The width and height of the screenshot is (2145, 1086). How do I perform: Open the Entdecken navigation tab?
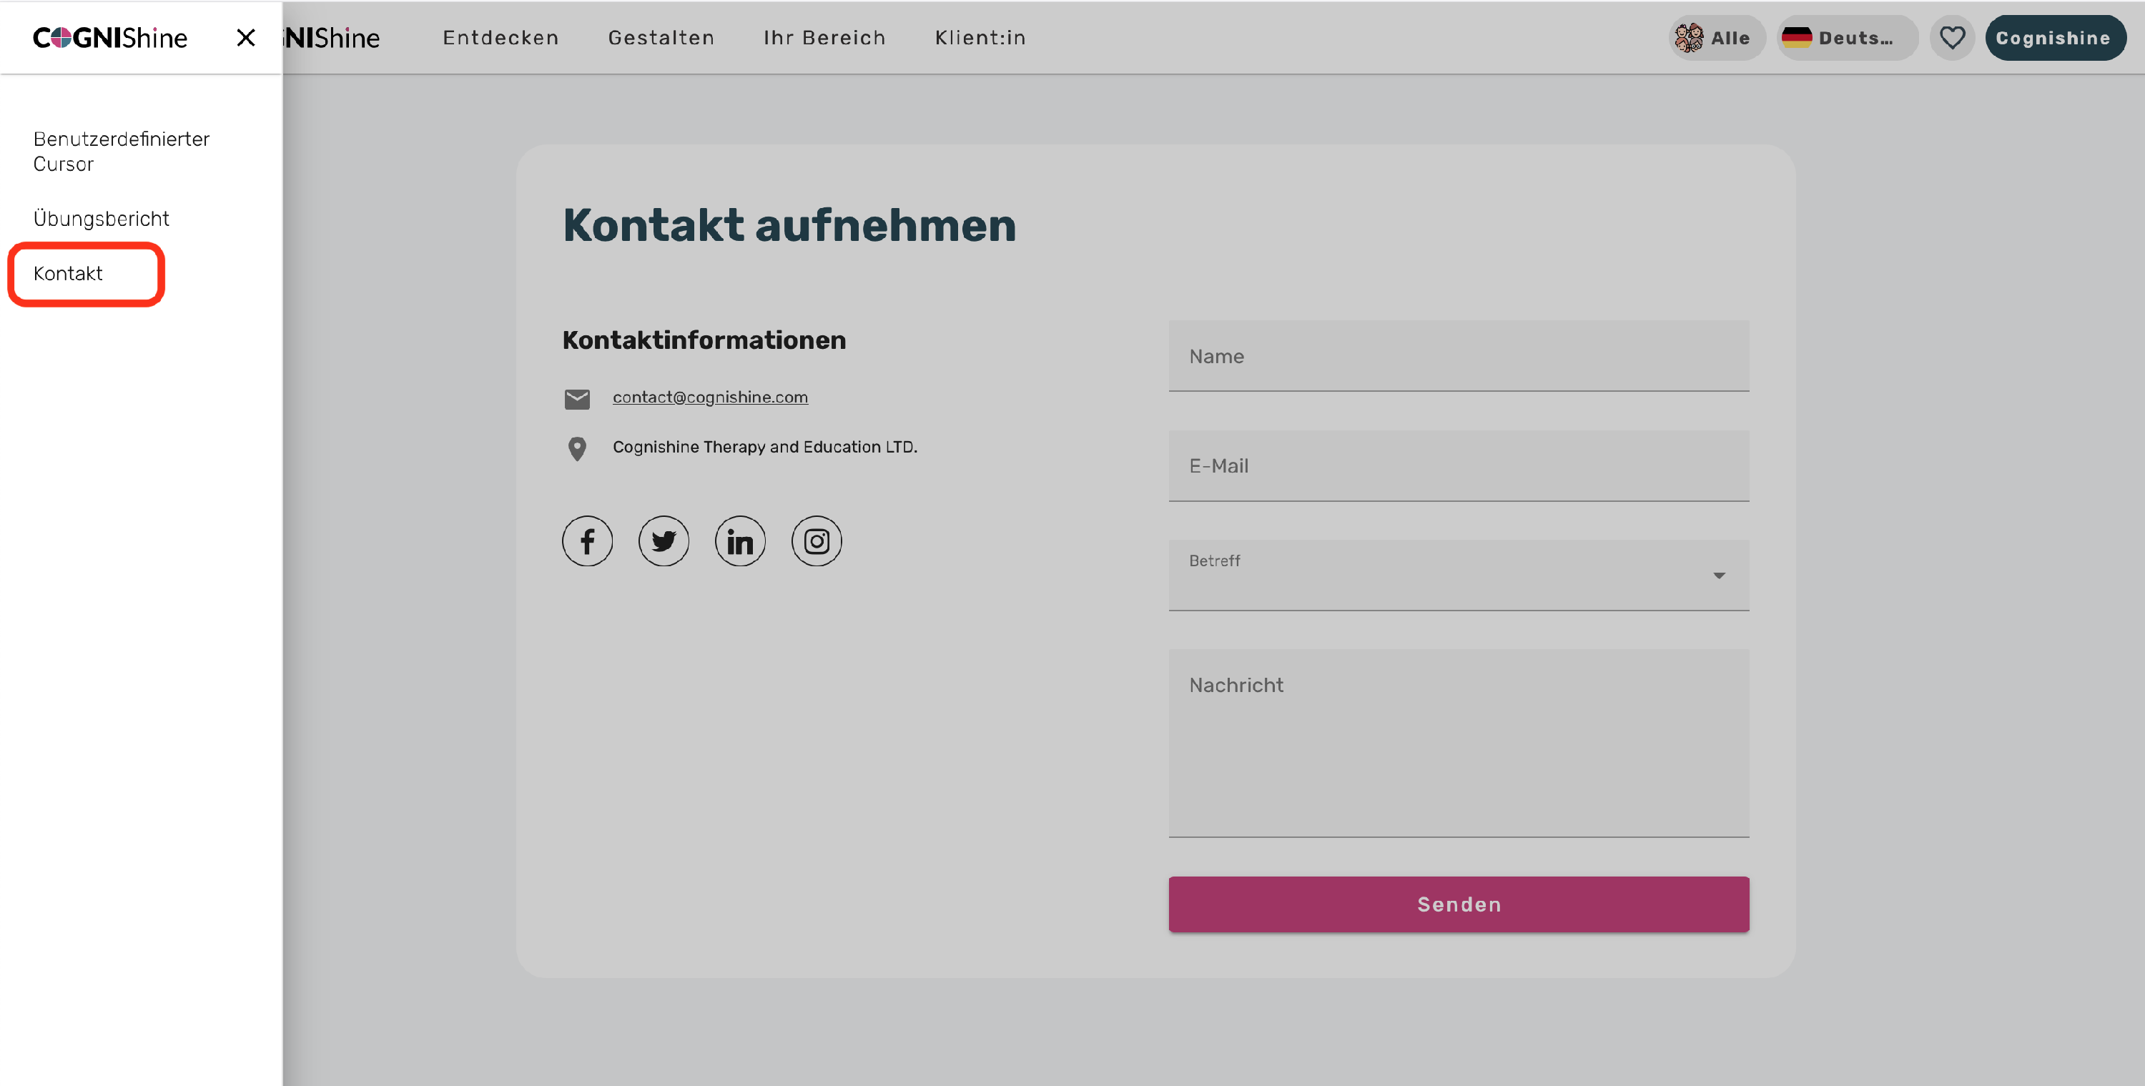pyautogui.click(x=500, y=37)
